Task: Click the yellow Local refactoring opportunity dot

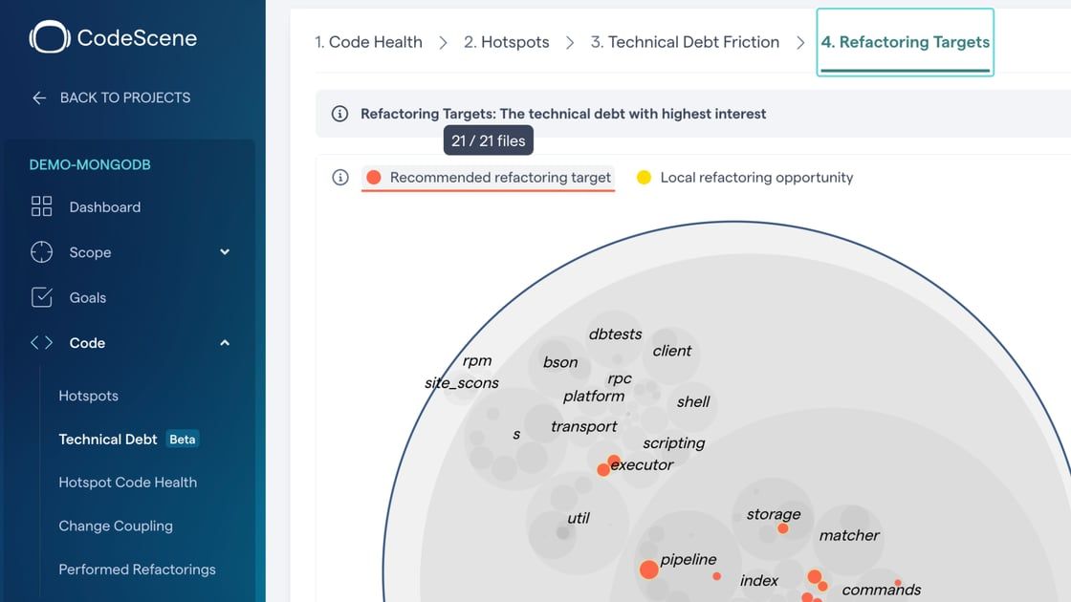Action: pos(644,178)
